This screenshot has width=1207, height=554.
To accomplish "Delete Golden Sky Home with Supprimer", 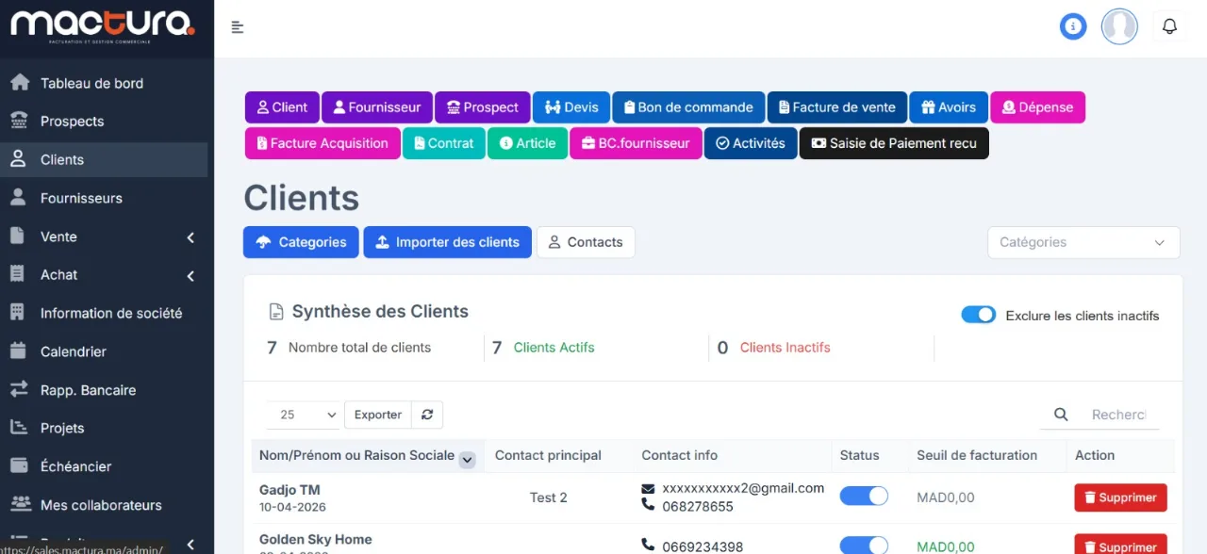I will tap(1120, 545).
